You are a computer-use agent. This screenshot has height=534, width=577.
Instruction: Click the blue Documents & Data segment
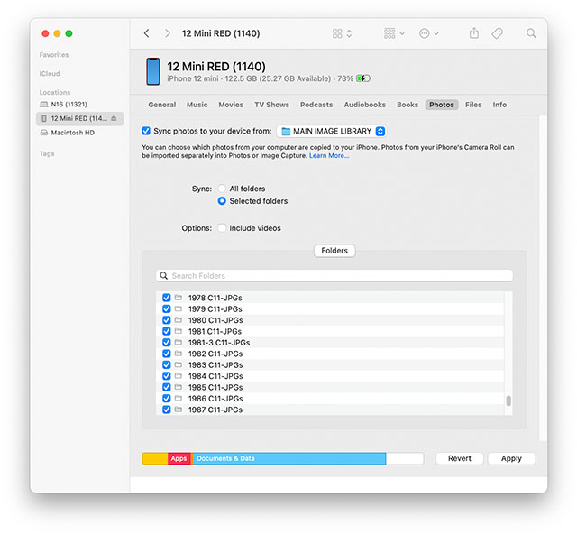pos(288,458)
